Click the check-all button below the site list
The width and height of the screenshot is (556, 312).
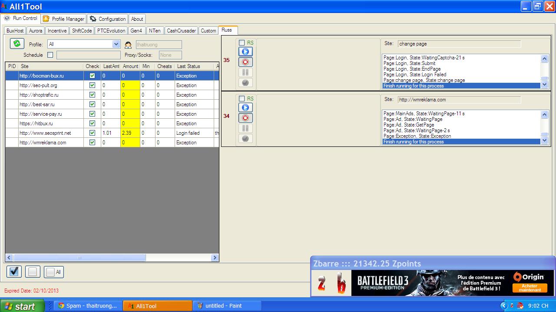14,271
